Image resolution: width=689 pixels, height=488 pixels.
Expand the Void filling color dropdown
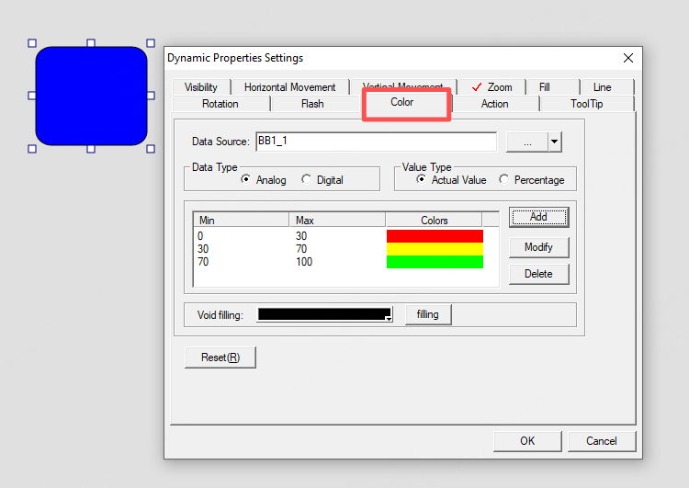[x=389, y=317]
